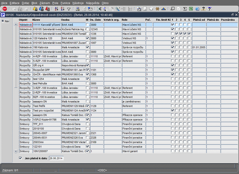Click the Role cell 'Hlavní garant'
This screenshot has height=174, width=239.
click(134, 151)
